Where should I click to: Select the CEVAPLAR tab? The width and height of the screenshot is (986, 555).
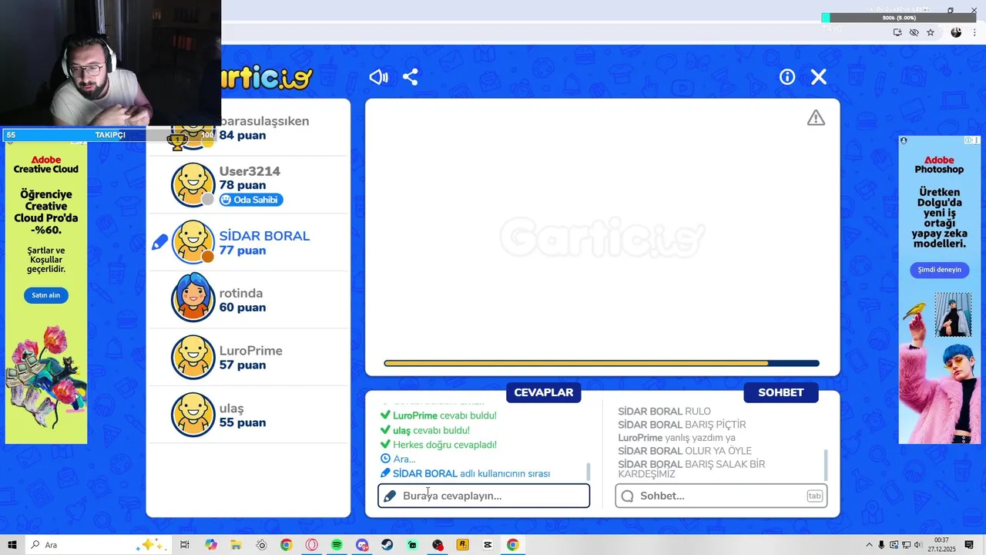[x=544, y=392]
